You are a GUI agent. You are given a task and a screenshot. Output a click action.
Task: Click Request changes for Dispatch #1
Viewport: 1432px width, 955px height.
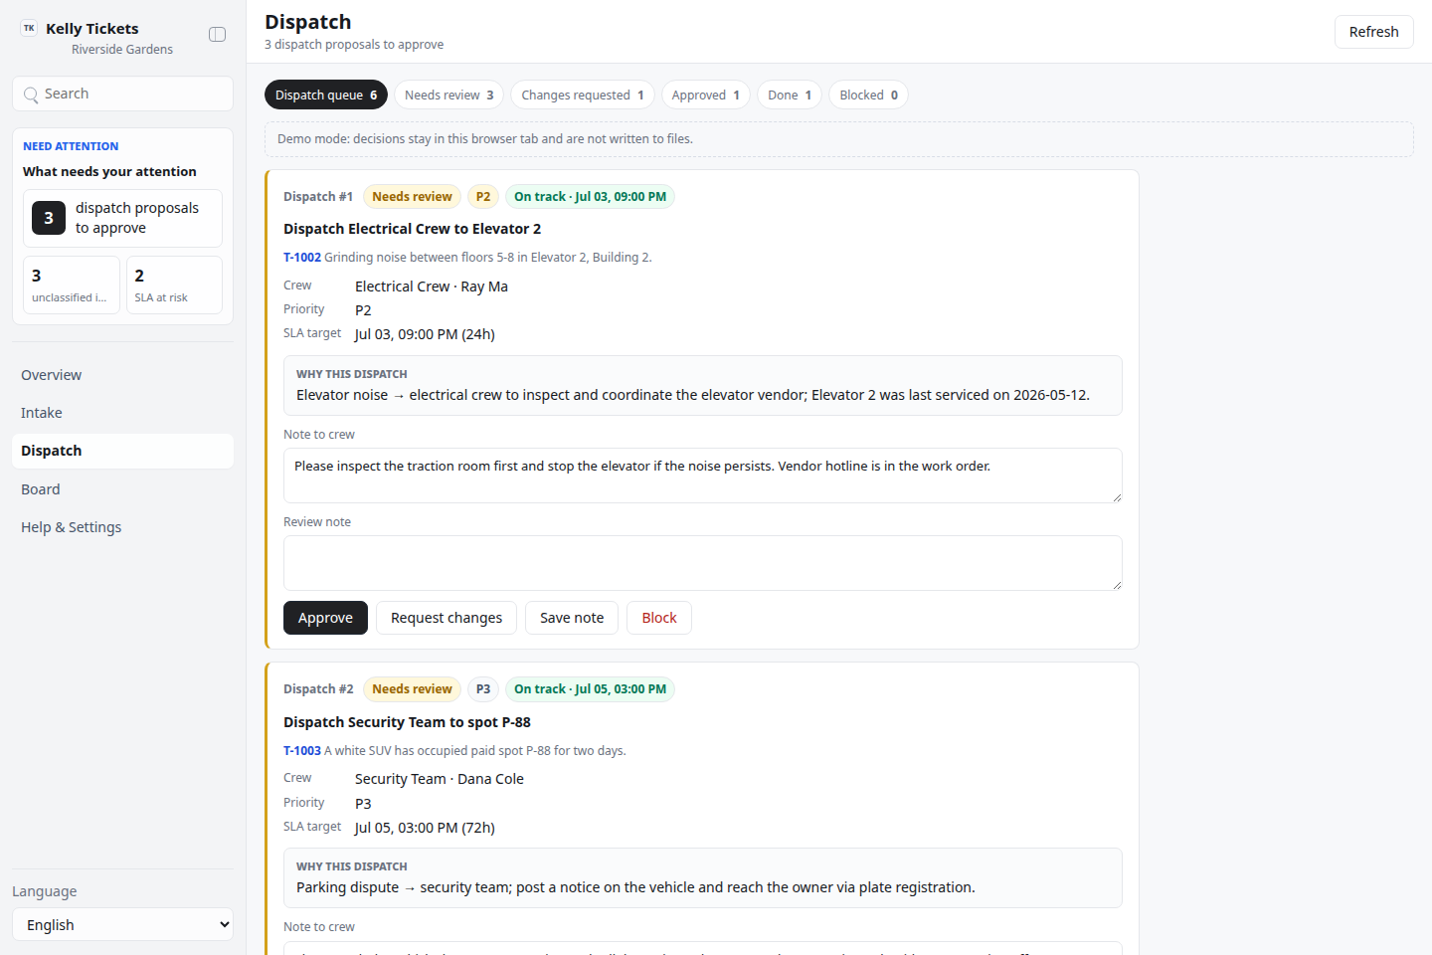[447, 618]
